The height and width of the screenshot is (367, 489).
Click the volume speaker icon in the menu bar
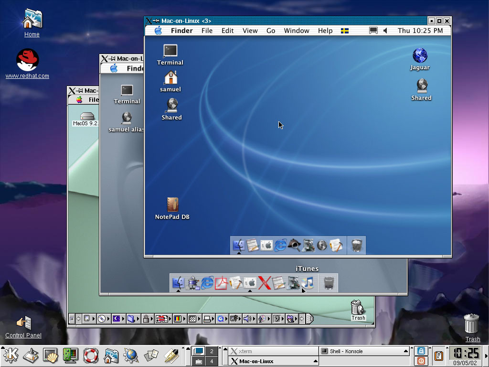tap(385, 31)
